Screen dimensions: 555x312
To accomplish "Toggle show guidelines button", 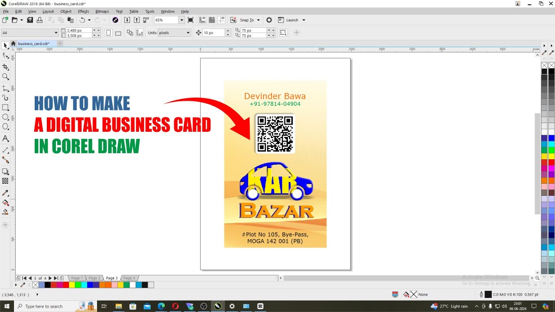I will [222, 20].
